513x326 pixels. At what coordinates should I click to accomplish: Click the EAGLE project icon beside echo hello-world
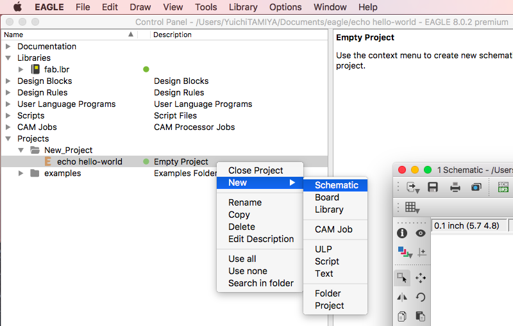coord(47,161)
